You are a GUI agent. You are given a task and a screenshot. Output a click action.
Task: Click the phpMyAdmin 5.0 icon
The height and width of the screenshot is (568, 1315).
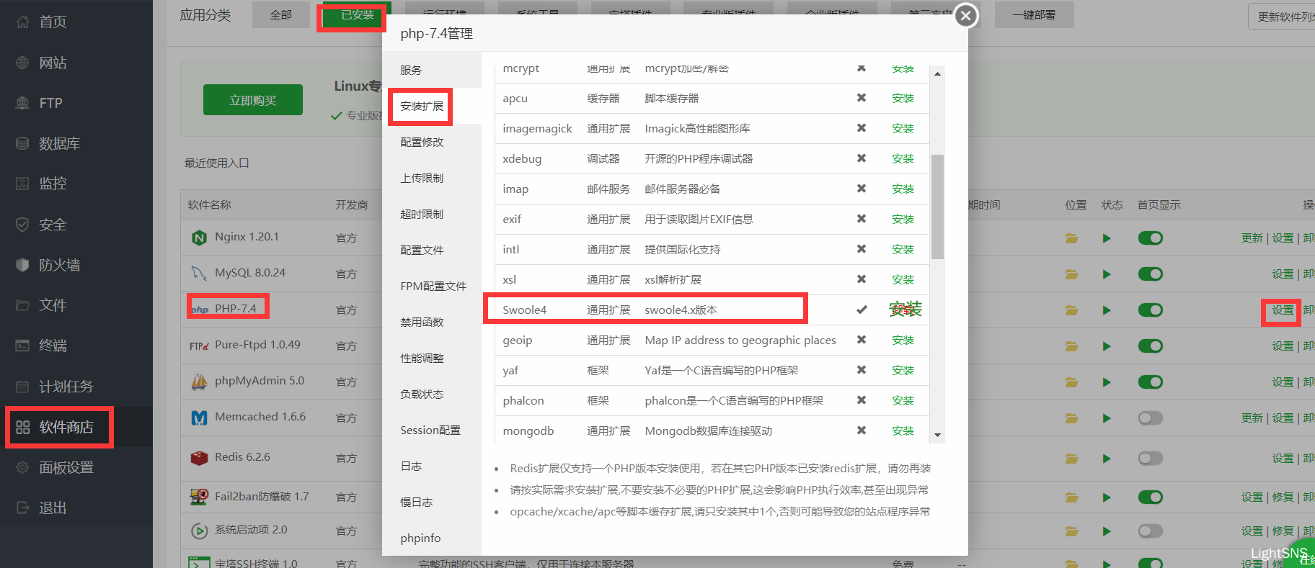pyautogui.click(x=199, y=382)
